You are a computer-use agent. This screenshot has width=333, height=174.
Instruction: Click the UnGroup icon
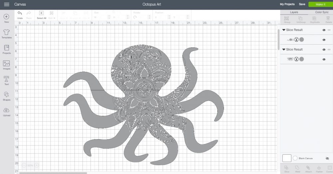click(x=300, y=18)
